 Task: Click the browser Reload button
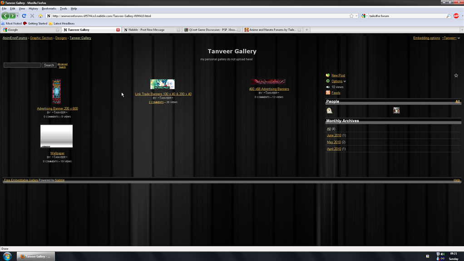24,16
